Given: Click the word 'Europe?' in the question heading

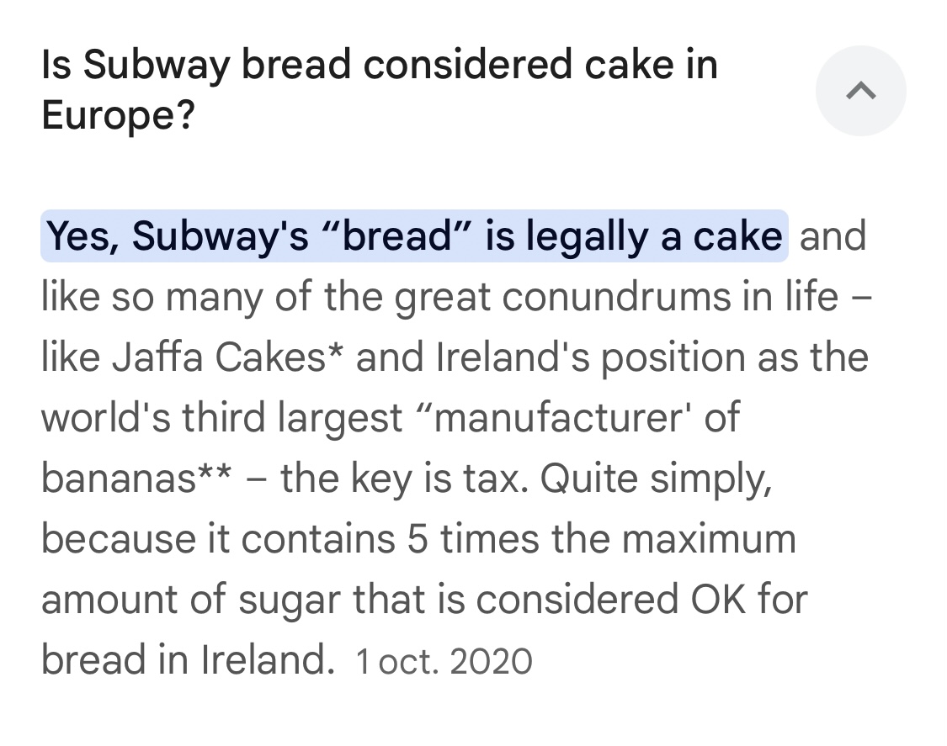Looking at the screenshot, I should tap(118, 115).
